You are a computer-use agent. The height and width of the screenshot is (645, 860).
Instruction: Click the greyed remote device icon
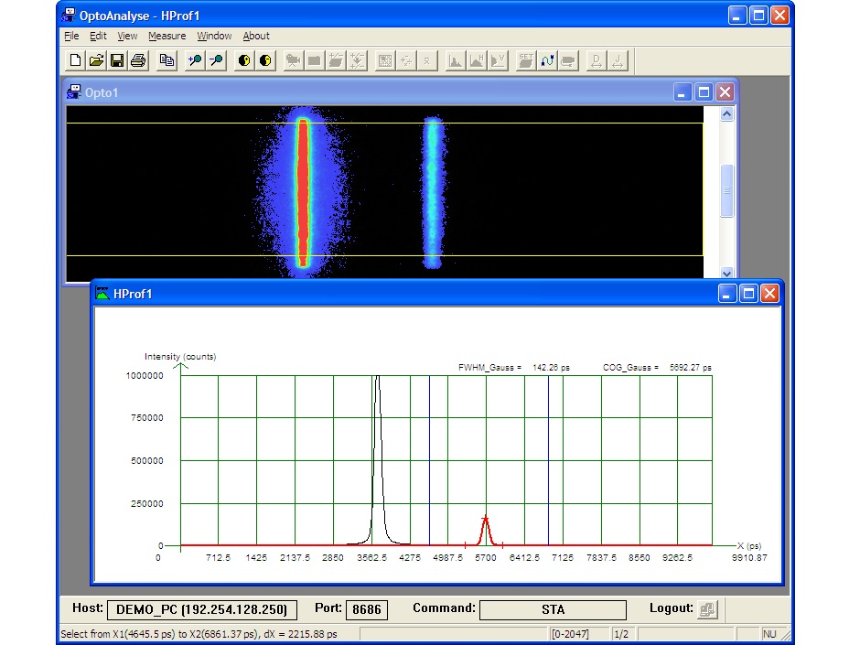(x=568, y=60)
